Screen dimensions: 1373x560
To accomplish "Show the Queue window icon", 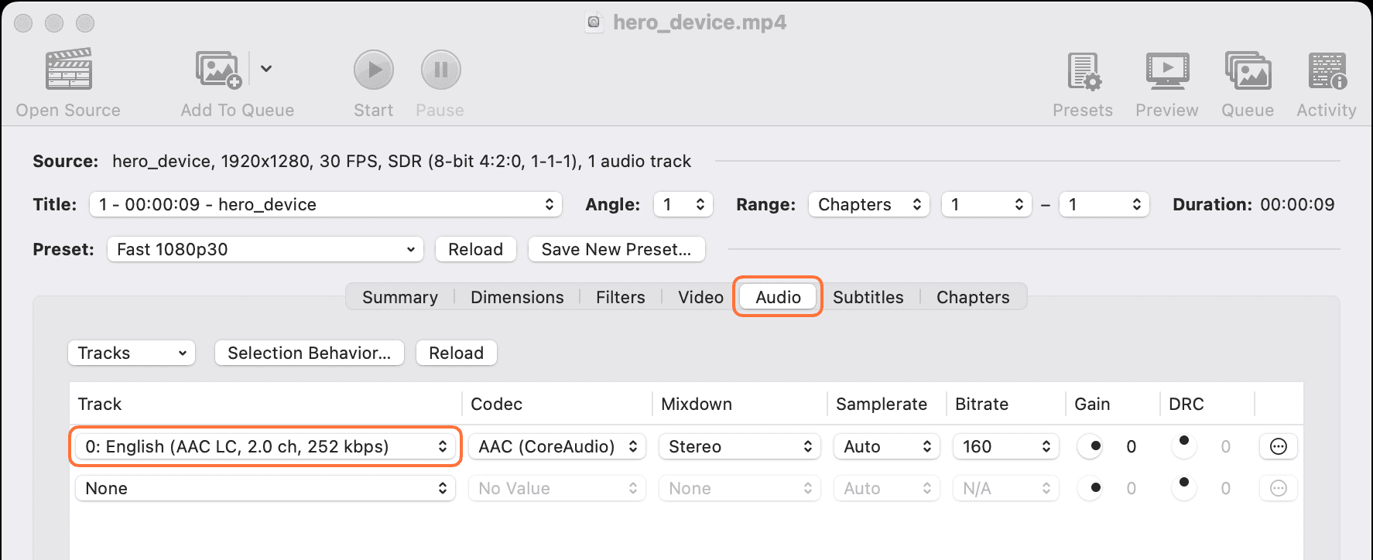I will [1248, 71].
